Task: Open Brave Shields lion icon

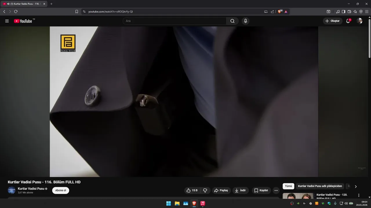Action: (x=280, y=12)
